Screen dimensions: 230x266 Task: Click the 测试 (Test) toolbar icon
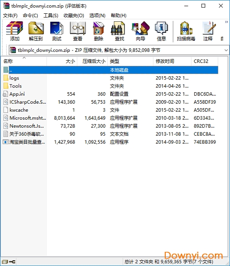click(57, 31)
